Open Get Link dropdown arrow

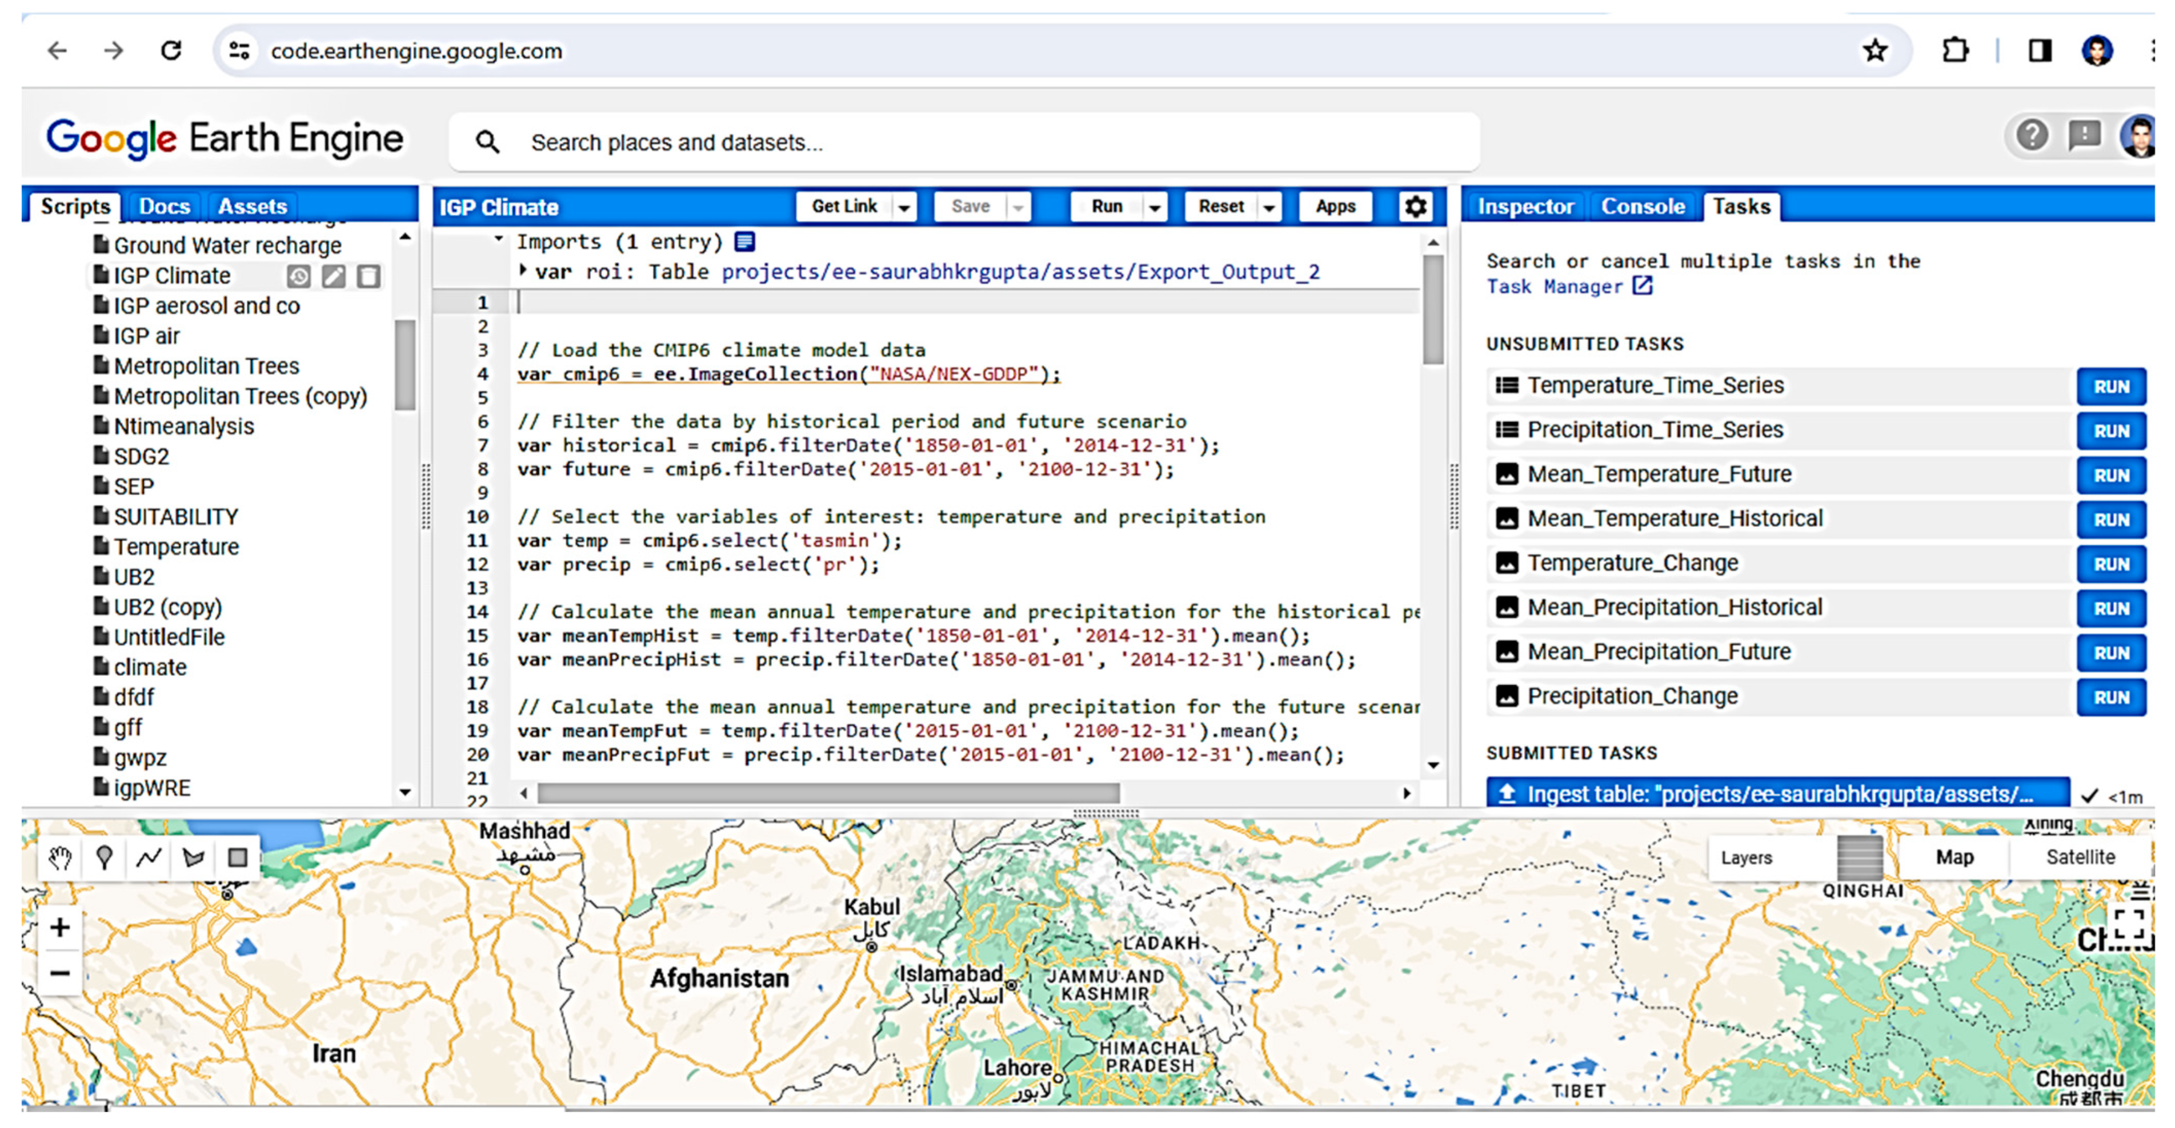904,208
